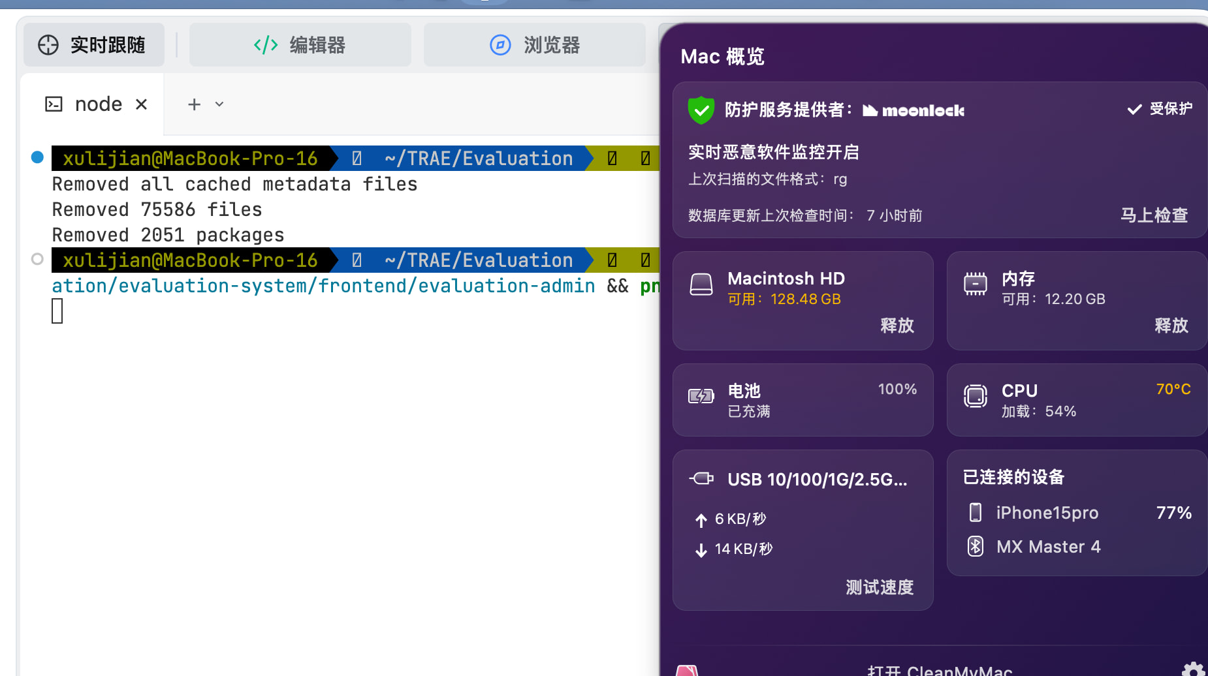Click 马上检查 to scan now
This screenshot has width=1208, height=676.
click(1154, 215)
